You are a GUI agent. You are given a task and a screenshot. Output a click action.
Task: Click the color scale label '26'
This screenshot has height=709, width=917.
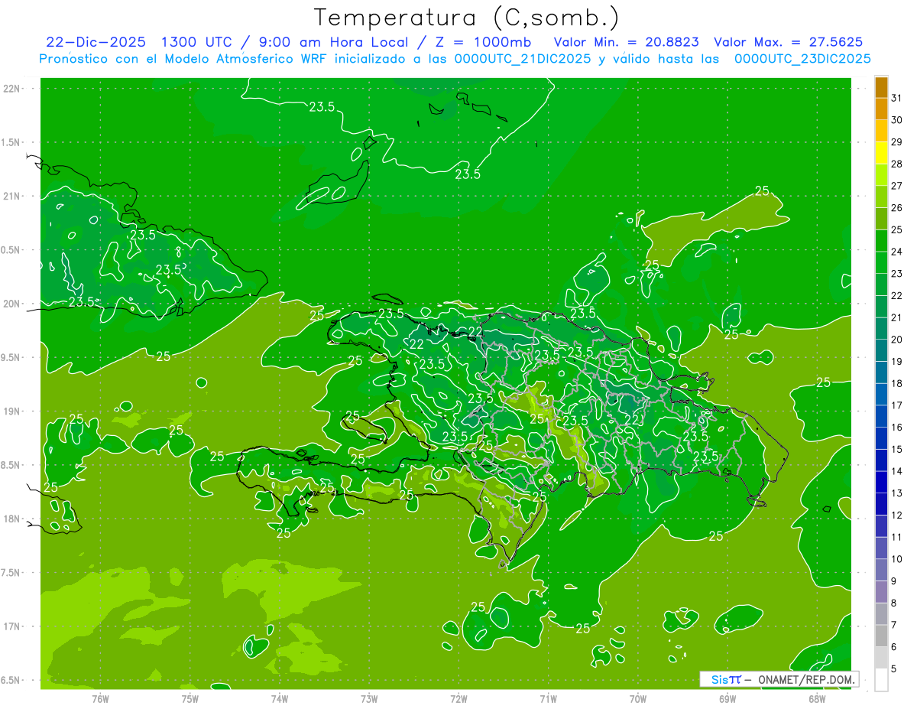(x=897, y=208)
